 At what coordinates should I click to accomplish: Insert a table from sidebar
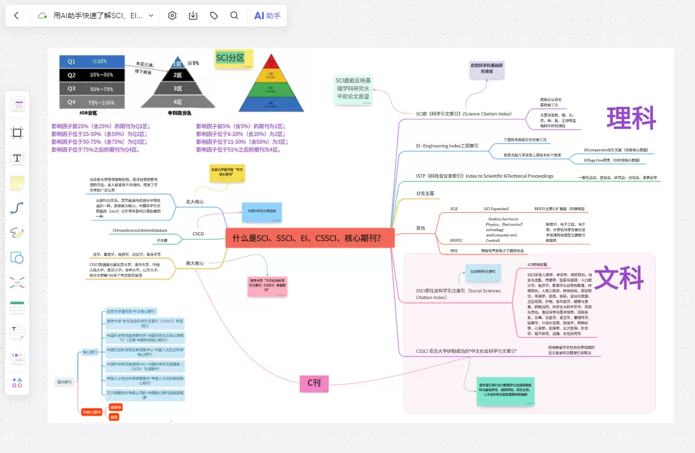point(17,308)
